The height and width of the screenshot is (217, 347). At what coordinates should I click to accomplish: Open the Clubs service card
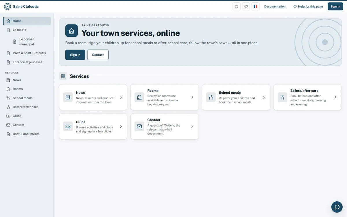[x=93, y=126]
